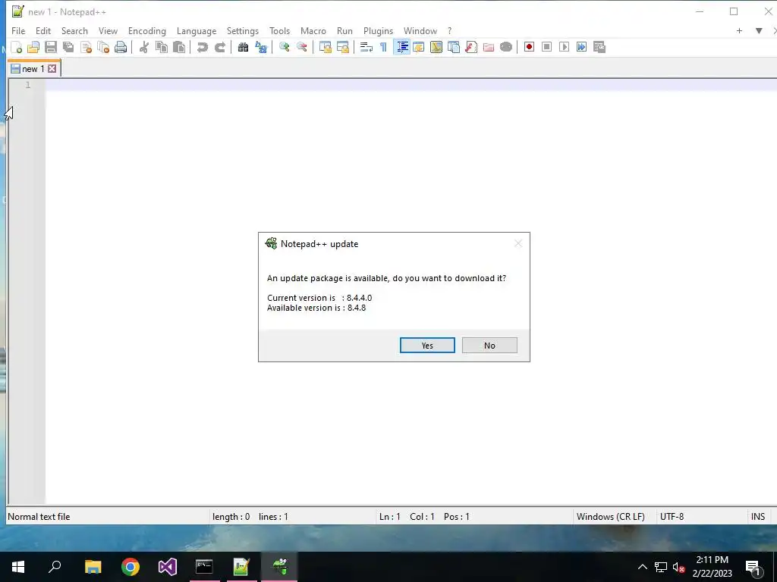Open the Edit menu

click(x=43, y=30)
